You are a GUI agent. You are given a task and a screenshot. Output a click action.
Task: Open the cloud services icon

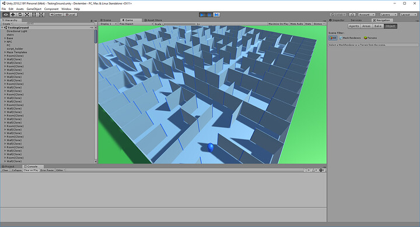click(352, 15)
